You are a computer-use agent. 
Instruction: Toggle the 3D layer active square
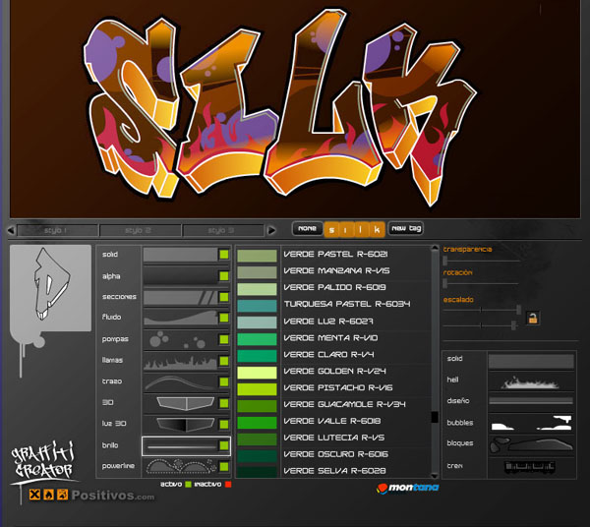(x=224, y=403)
